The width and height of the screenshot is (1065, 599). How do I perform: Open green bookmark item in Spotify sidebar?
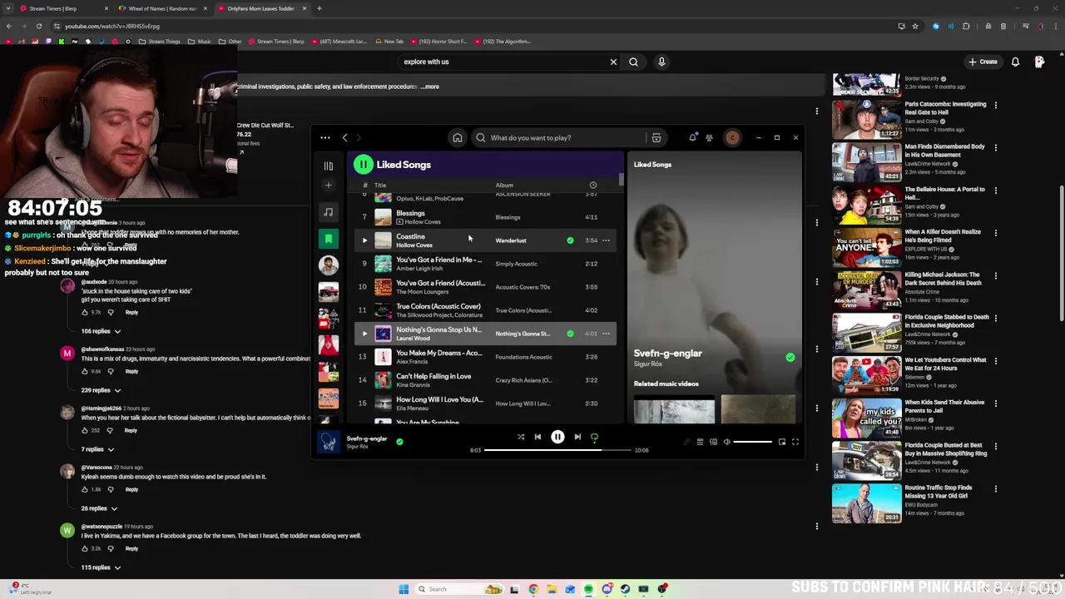328,239
